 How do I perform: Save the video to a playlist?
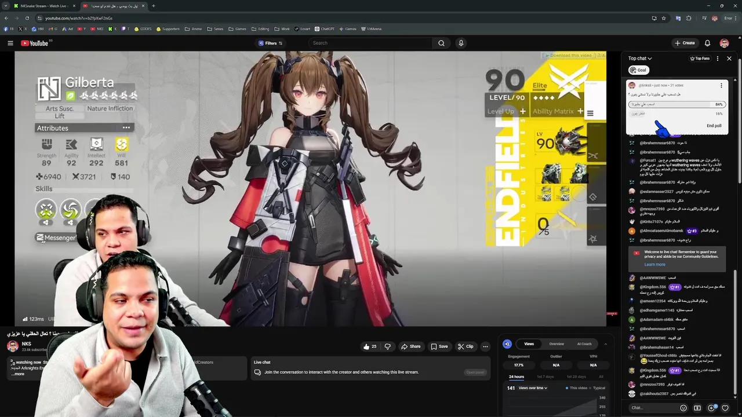pyautogui.click(x=439, y=346)
